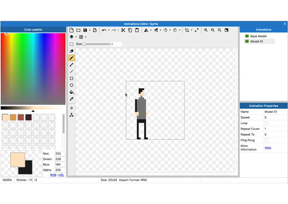Image resolution: width=288 pixels, height=204 pixels.
Task: Toggle the Loop checkbox
Action: tap(266, 123)
